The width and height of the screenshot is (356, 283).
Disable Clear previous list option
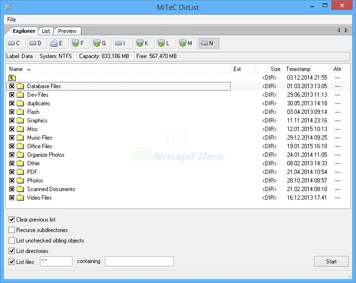coord(11,220)
